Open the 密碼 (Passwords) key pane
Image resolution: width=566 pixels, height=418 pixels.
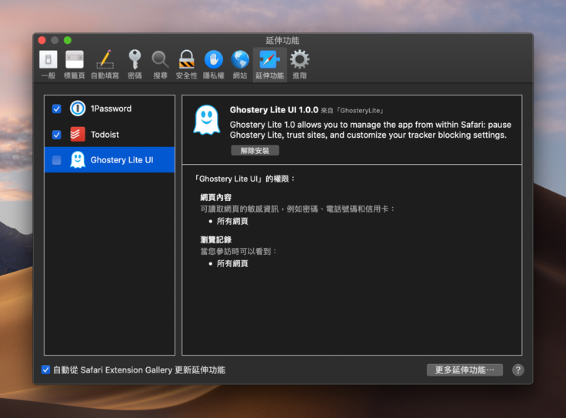[135, 65]
